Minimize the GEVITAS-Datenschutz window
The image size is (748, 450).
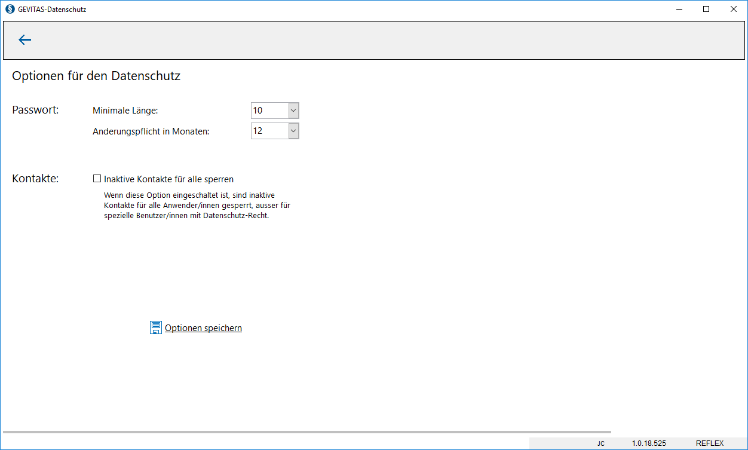click(x=679, y=9)
